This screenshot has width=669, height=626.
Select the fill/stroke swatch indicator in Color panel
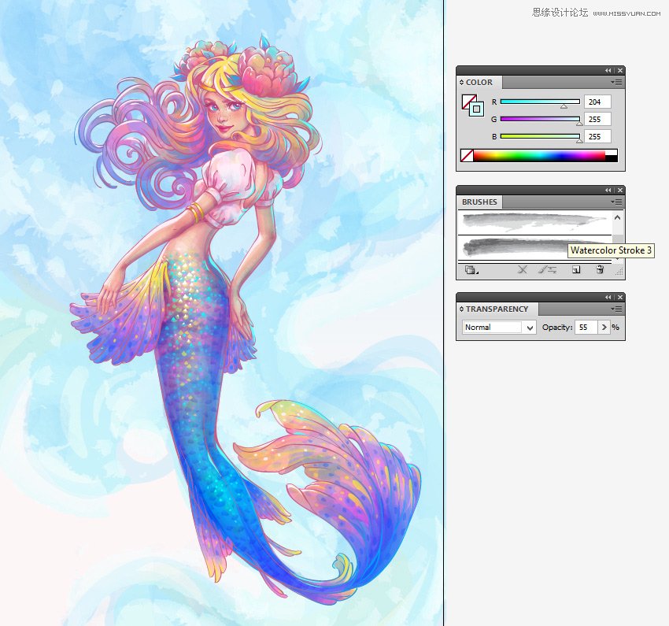click(x=473, y=106)
